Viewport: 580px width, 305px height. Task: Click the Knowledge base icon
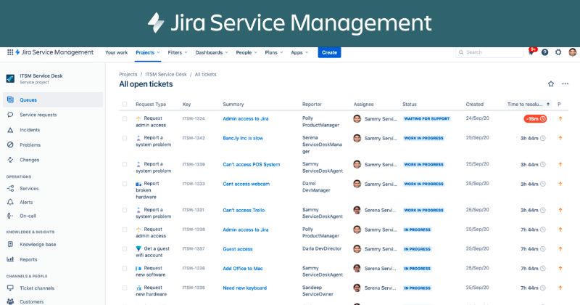(10, 244)
